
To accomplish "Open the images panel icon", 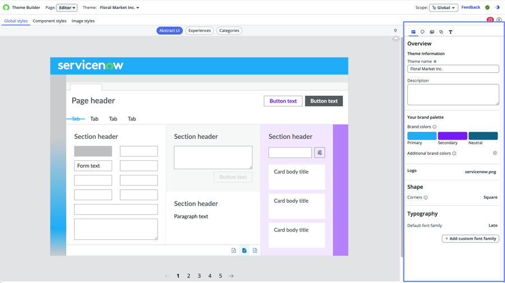I will (432, 32).
